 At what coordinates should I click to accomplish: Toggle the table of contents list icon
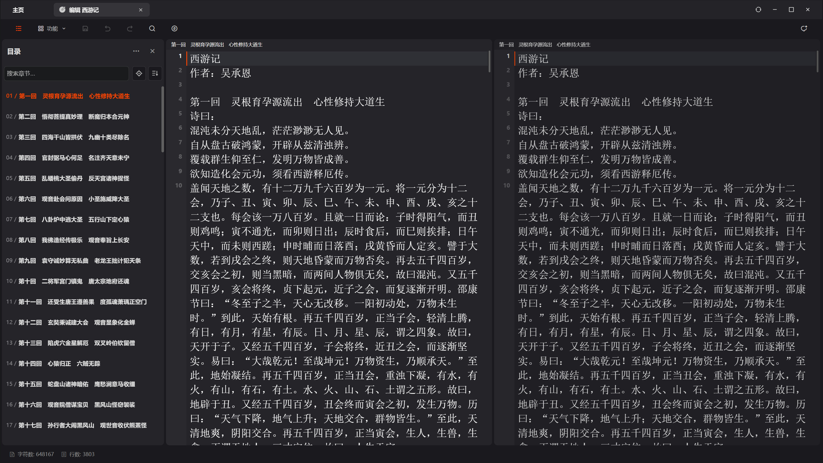[19, 29]
